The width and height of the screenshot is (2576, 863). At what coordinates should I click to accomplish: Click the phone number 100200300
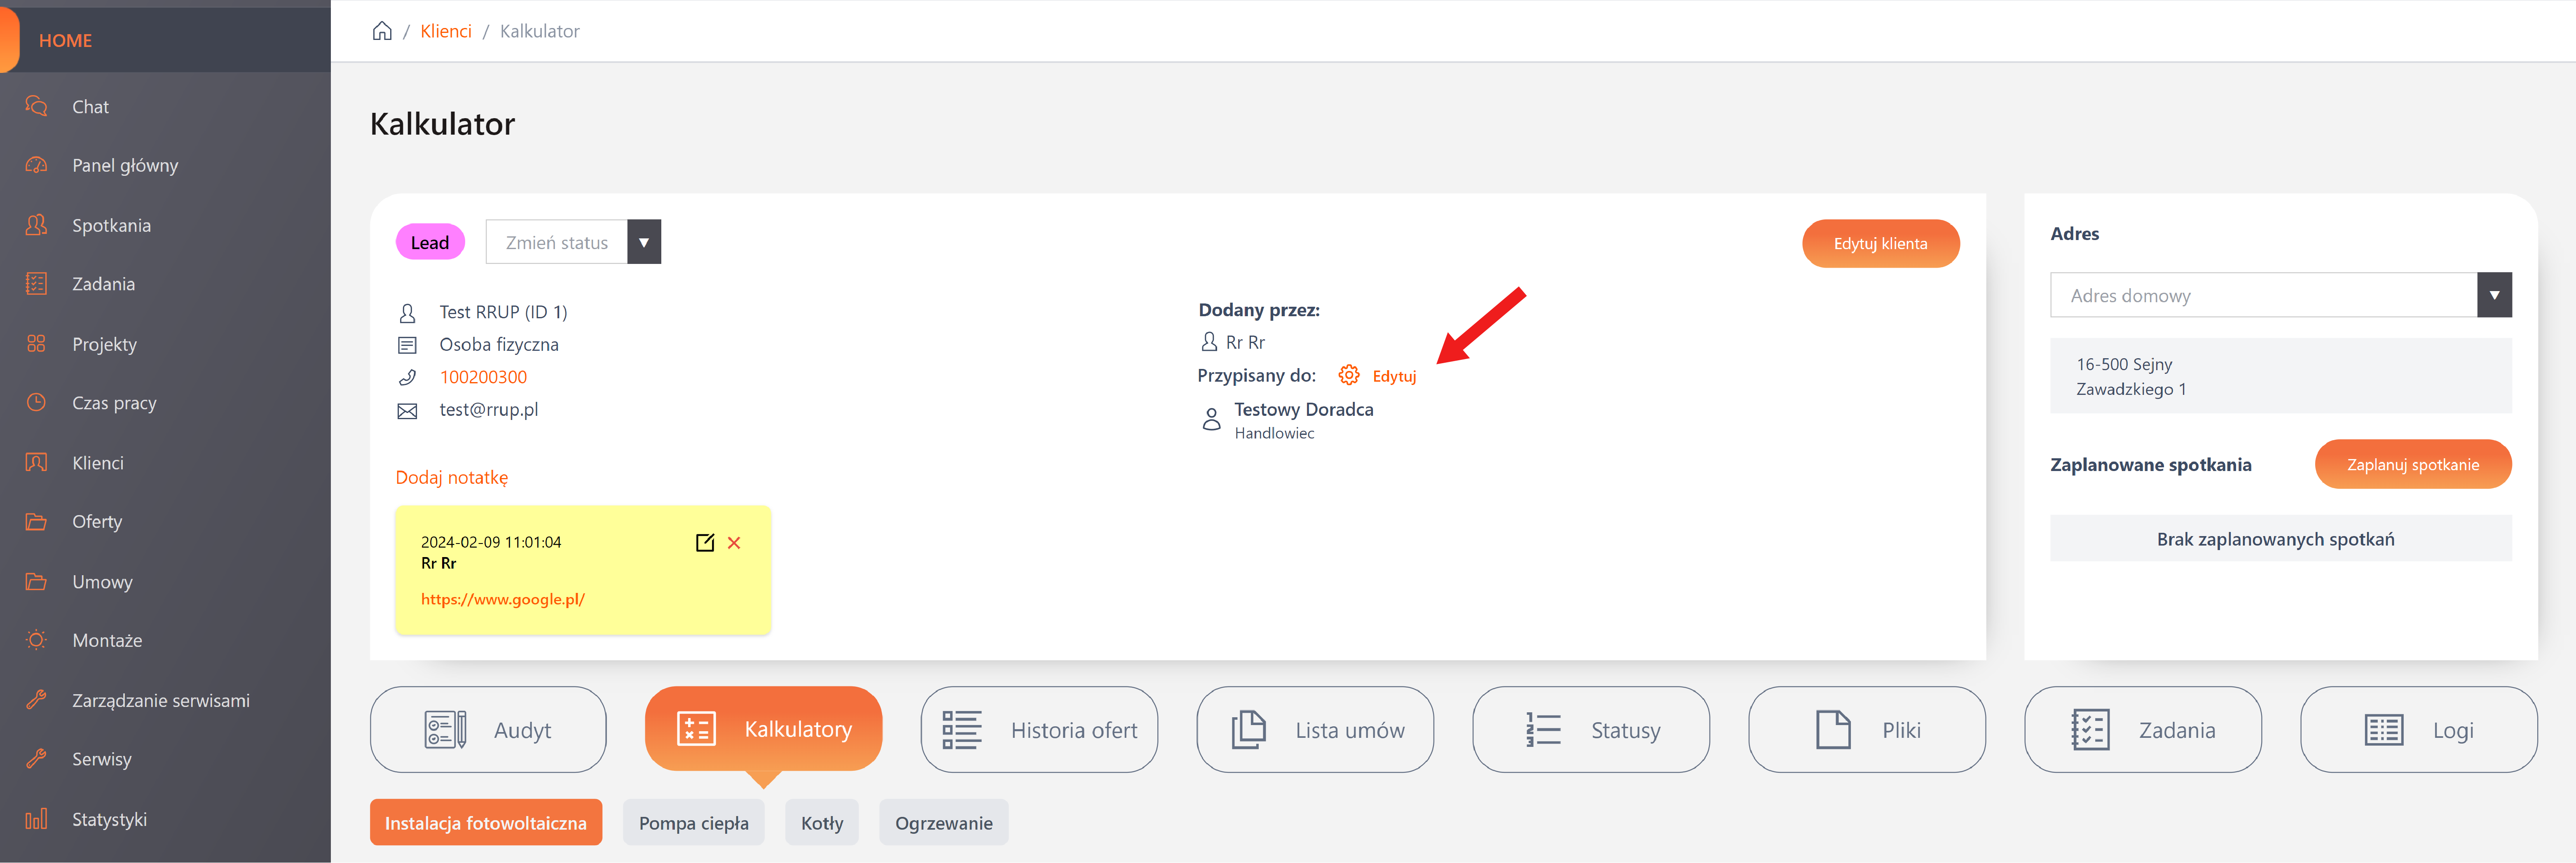[x=483, y=377]
